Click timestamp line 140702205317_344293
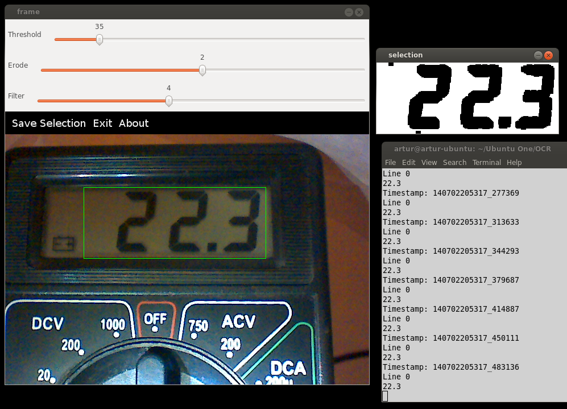Screen dimensions: 567x409 [450, 251]
